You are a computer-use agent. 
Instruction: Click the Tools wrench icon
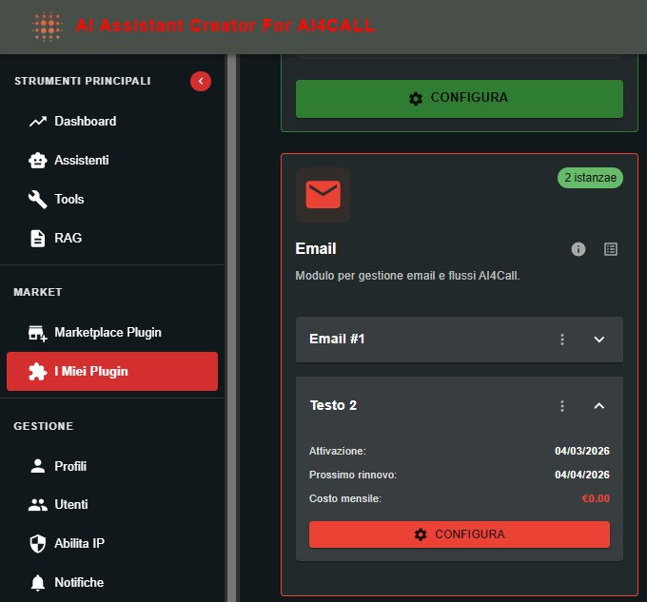(38, 199)
